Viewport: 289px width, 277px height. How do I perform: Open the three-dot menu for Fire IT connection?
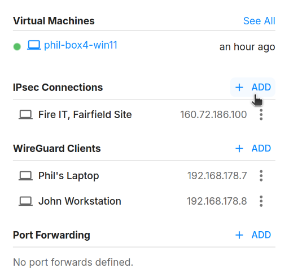(x=261, y=115)
